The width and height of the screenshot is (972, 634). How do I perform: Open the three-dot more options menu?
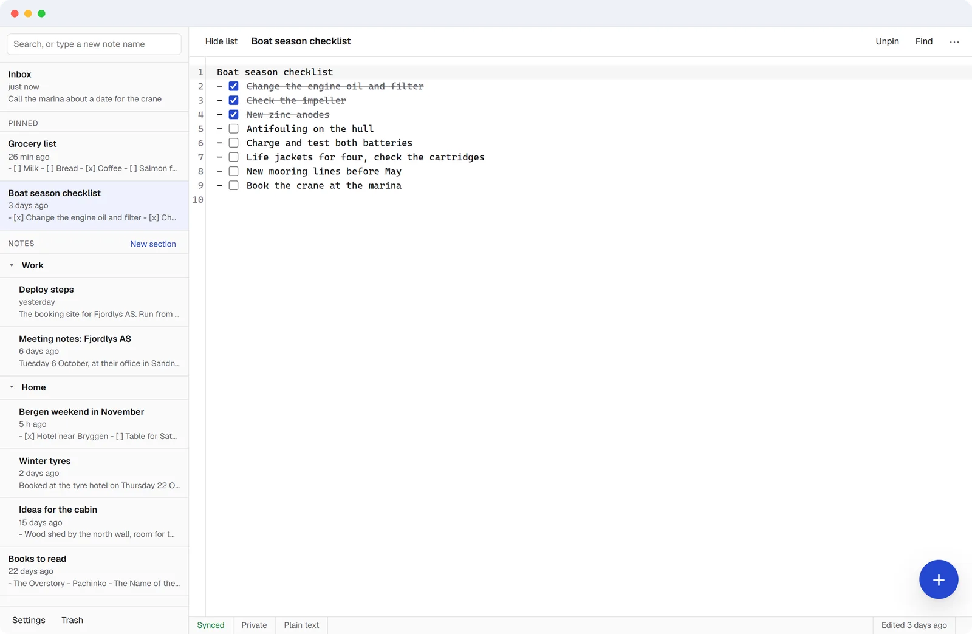(954, 41)
